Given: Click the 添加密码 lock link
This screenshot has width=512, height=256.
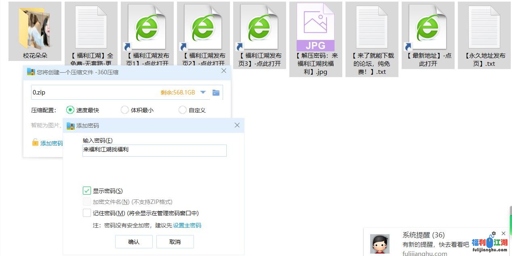Looking at the screenshot, I should [x=48, y=143].
